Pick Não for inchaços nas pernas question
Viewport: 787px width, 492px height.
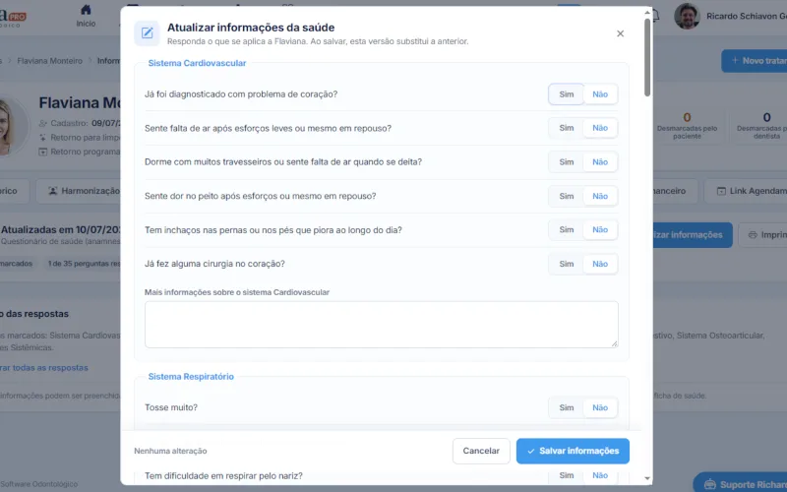[x=600, y=230]
